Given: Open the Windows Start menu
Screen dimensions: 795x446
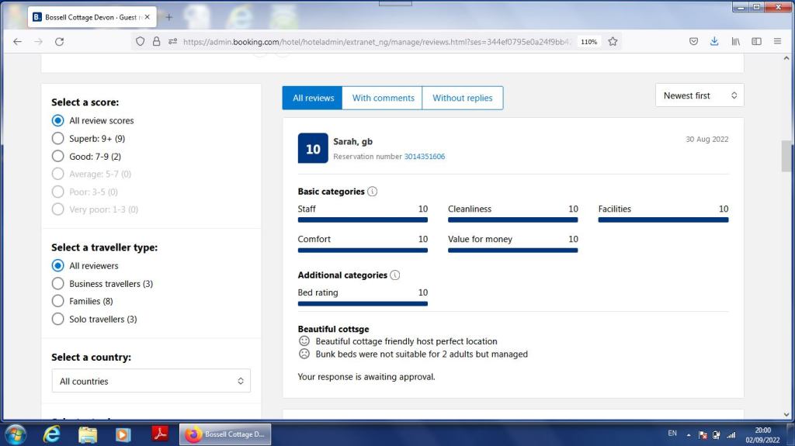Looking at the screenshot, I should point(16,434).
